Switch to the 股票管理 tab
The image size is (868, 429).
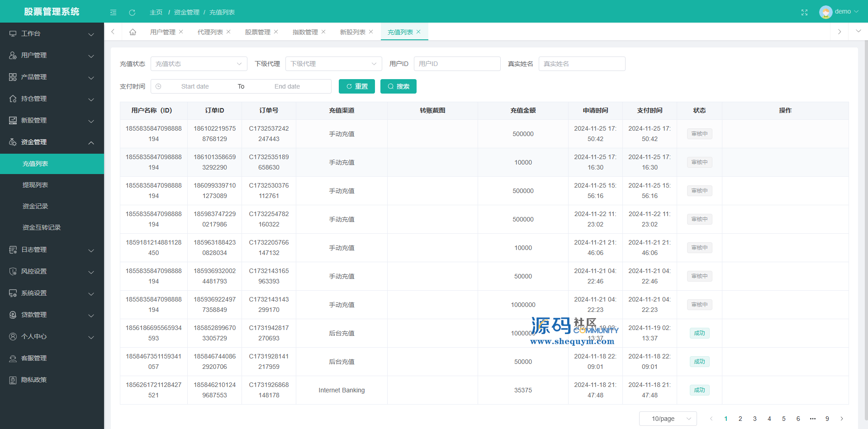pyautogui.click(x=257, y=32)
